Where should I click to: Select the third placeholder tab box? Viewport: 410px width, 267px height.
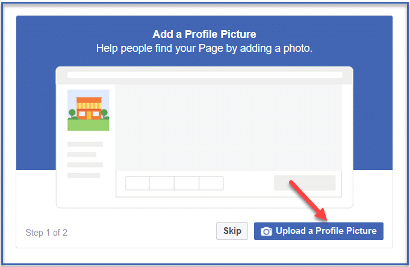[x=187, y=183]
